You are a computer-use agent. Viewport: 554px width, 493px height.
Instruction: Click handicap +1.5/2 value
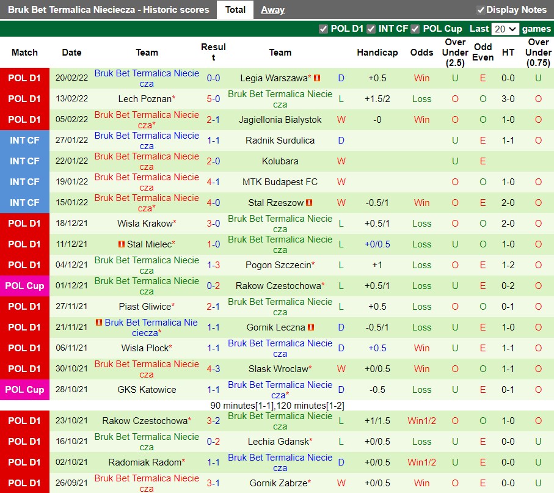click(377, 99)
